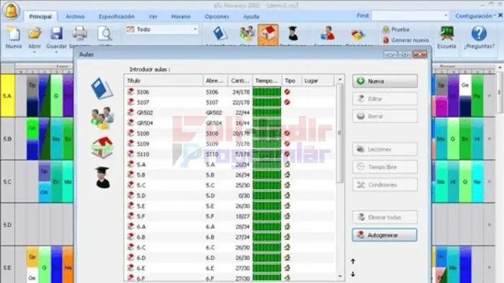
Task: Open the Opciones tab
Action: [217, 17]
